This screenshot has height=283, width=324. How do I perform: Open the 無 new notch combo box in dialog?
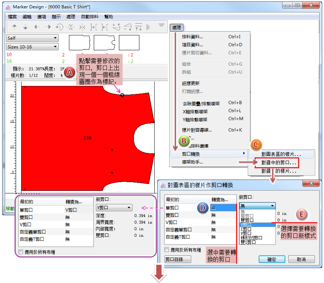click(257, 206)
